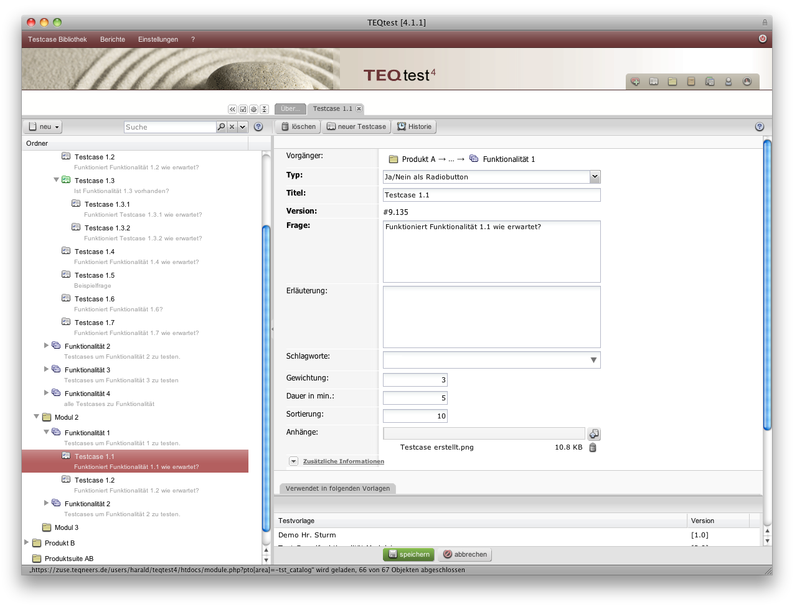Click the Erläuterung text area
Viewport: 797px width, 609px height.
[x=492, y=317]
